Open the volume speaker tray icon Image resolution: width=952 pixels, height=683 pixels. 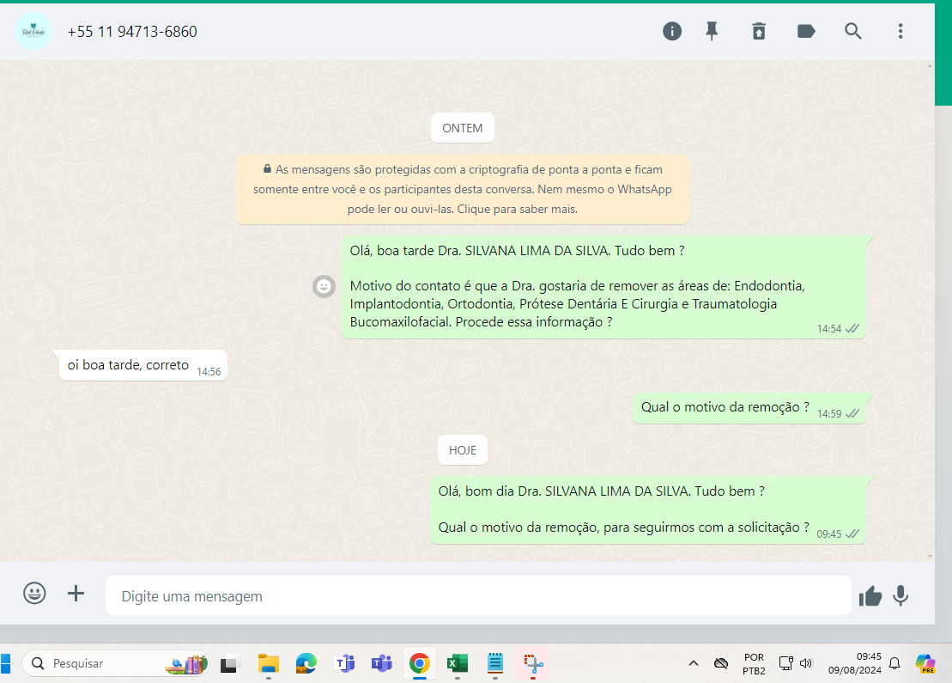tap(806, 663)
